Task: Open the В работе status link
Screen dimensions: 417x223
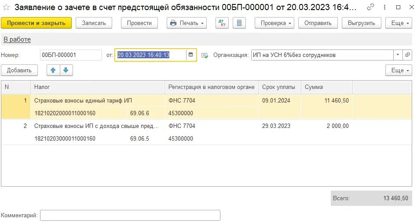Action: (x=17, y=39)
